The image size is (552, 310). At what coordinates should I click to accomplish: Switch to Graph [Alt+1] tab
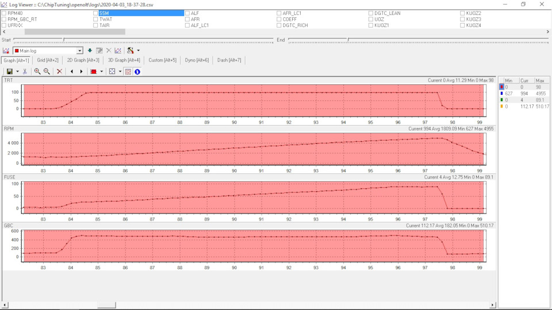[x=16, y=60]
